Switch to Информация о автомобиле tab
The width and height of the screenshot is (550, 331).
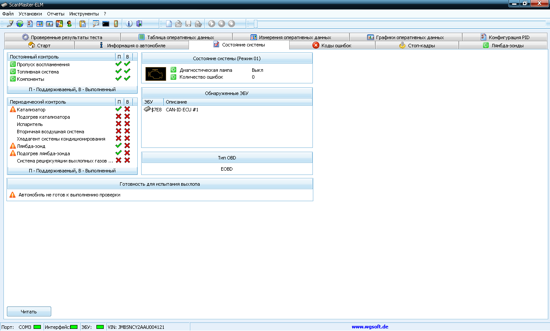point(132,45)
